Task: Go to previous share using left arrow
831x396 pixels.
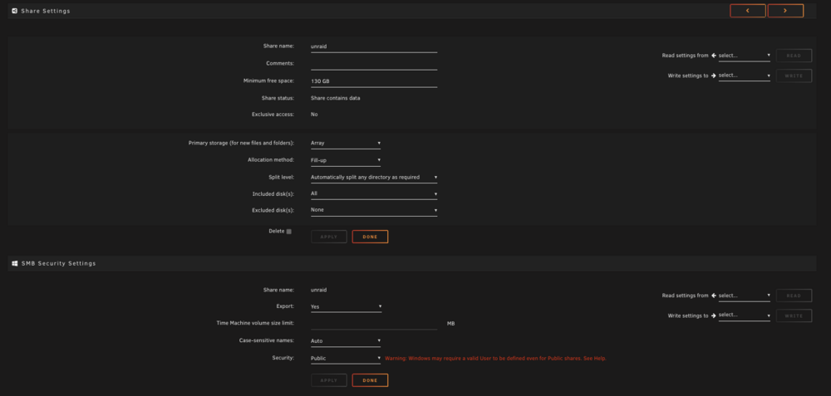Action: tap(747, 11)
